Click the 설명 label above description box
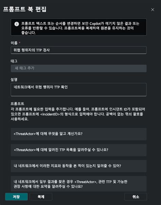 [x=14, y=79]
